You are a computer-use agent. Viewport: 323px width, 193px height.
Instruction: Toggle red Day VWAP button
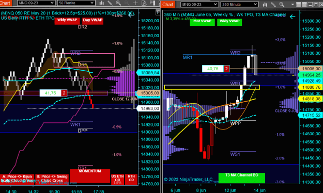point(93,21)
